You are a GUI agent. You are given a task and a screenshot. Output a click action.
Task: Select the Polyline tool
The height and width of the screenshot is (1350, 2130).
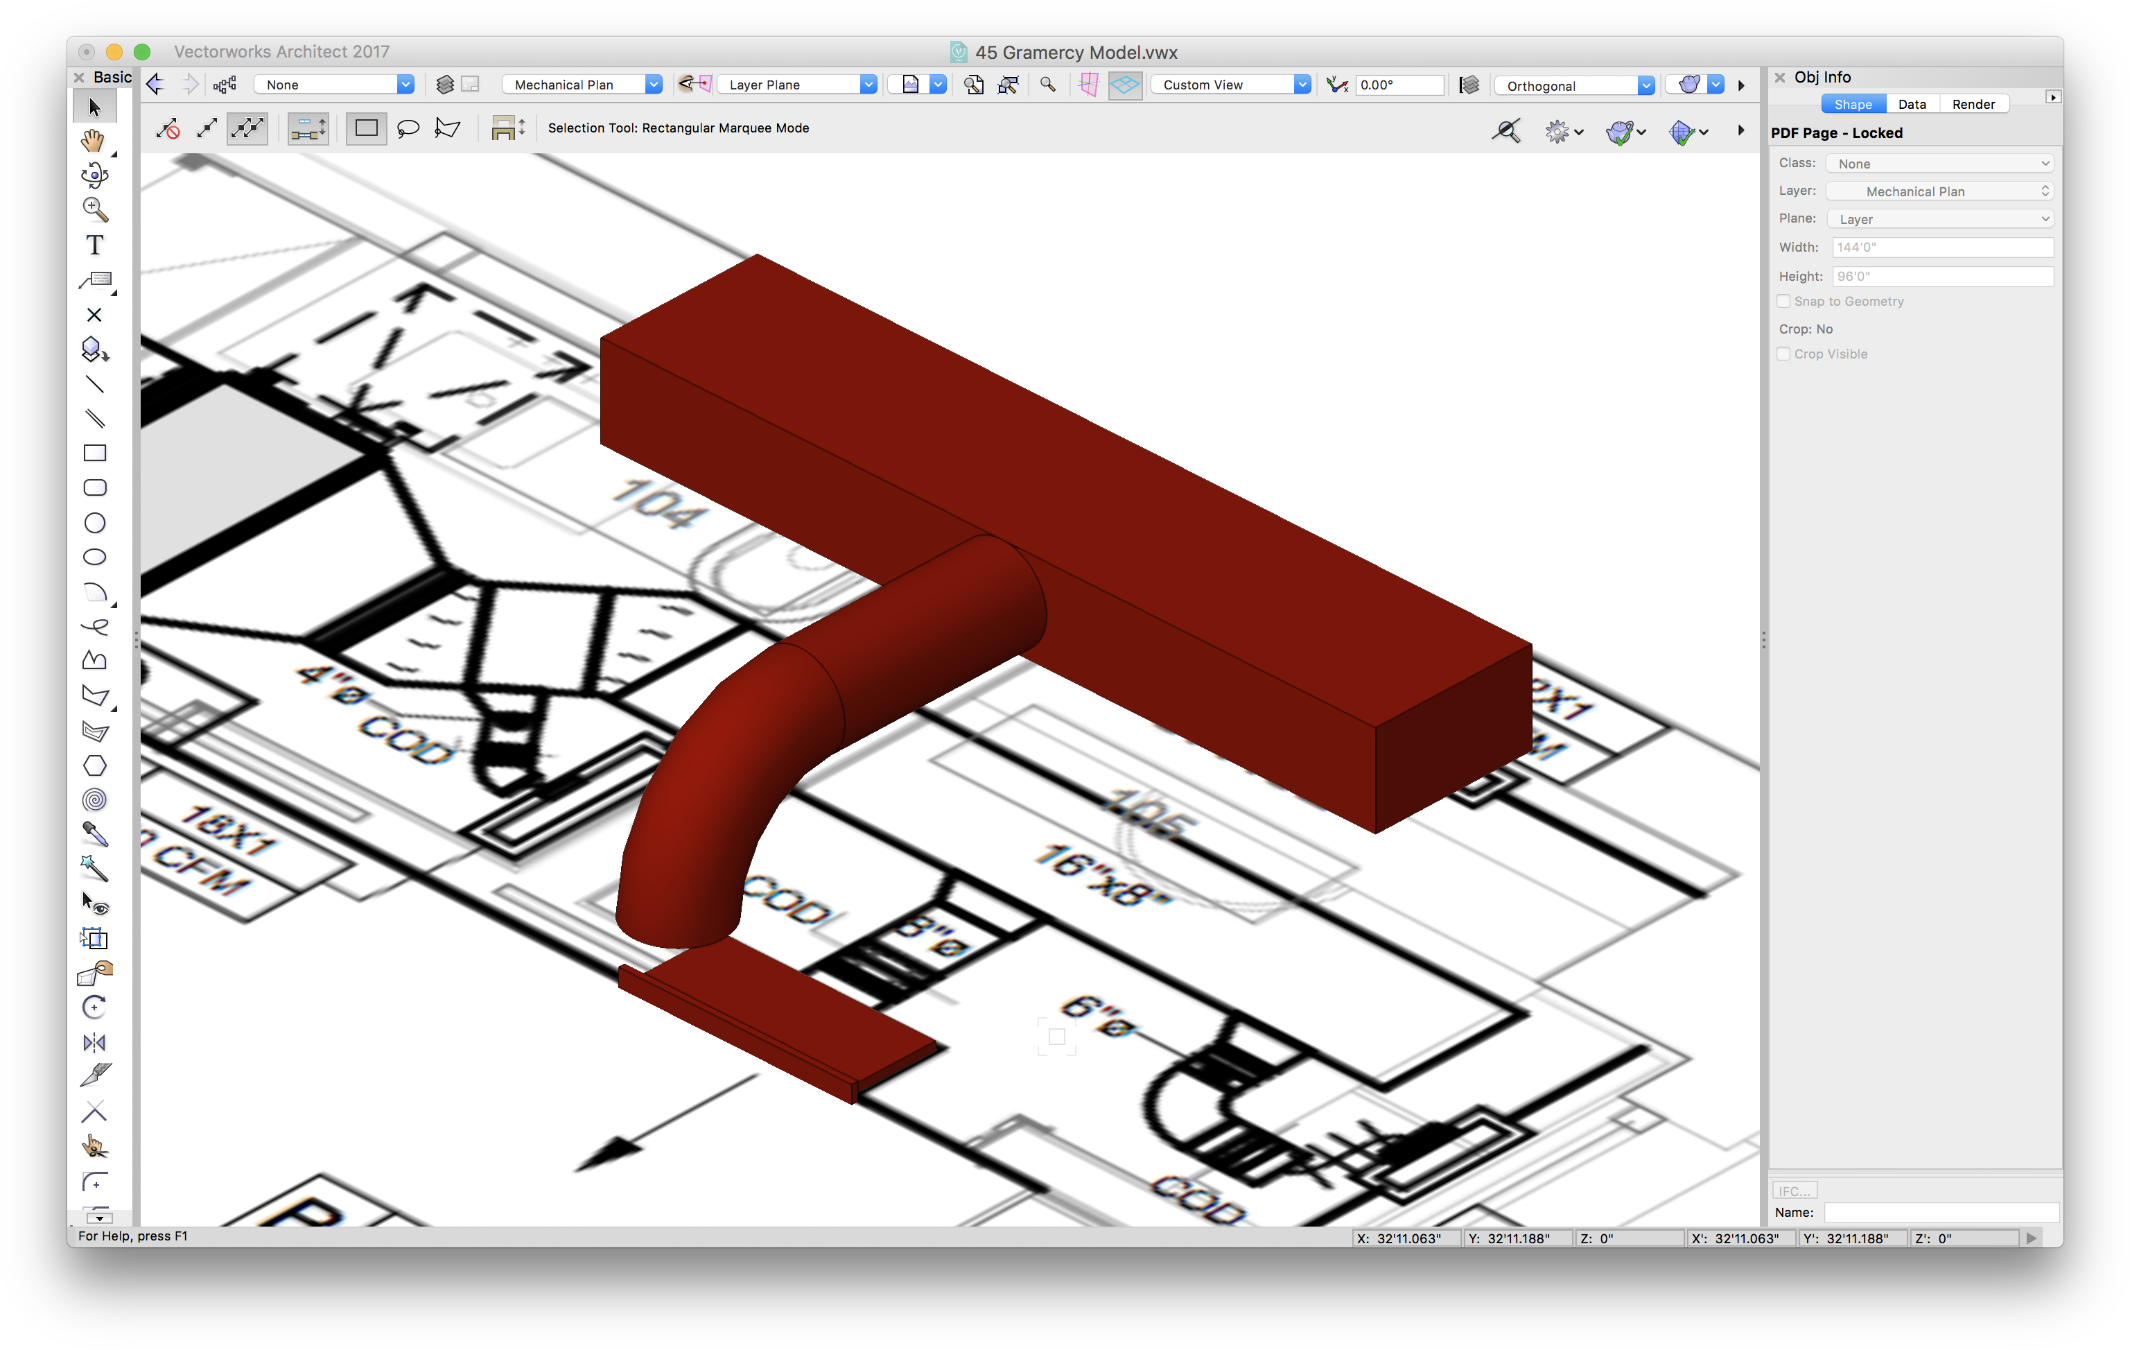94,661
